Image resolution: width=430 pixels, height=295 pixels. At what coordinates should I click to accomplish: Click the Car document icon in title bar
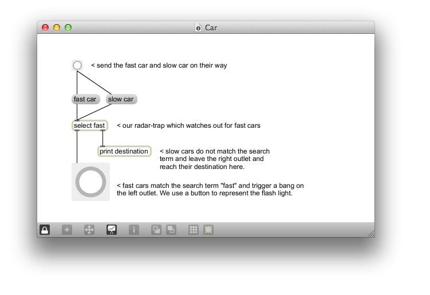[198, 27]
